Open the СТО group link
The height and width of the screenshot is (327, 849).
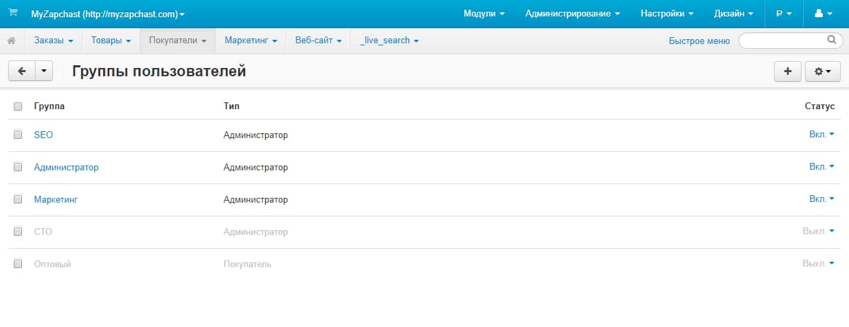43,232
